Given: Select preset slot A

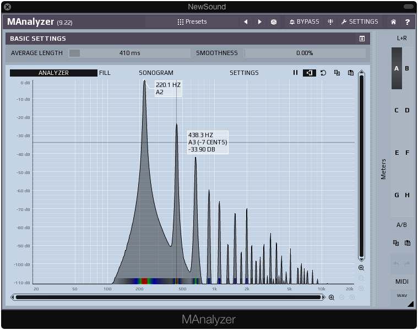Looking at the screenshot, I should pos(397,68).
